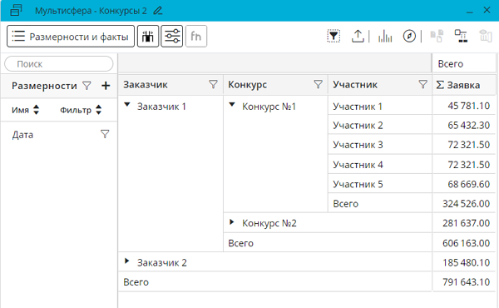
Task: Open the Размерности и факты panel button
Action: (71, 37)
